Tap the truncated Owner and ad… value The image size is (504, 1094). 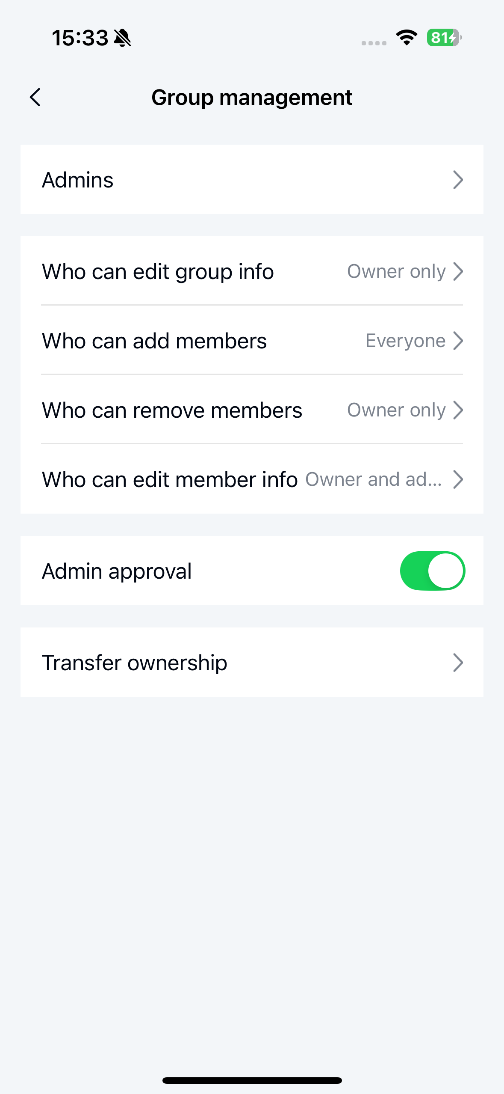(374, 479)
